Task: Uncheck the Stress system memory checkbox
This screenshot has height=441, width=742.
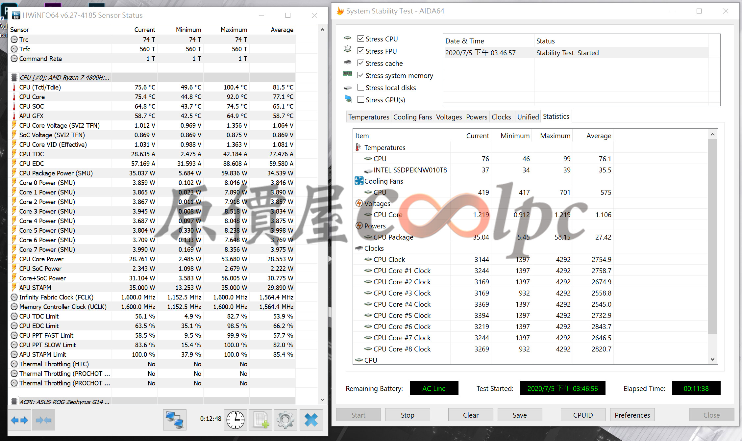Action: 361,75
